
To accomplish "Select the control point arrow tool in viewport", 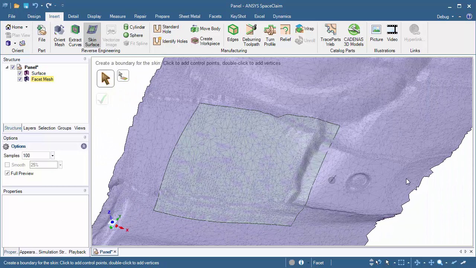I will coord(106,78).
